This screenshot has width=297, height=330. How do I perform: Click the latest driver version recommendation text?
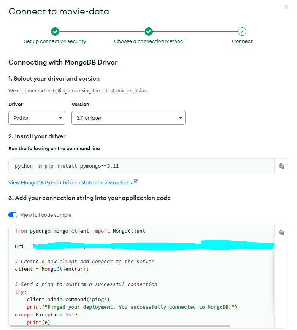coord(78,91)
